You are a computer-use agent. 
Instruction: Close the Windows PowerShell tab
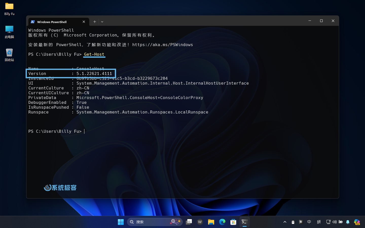84,22
